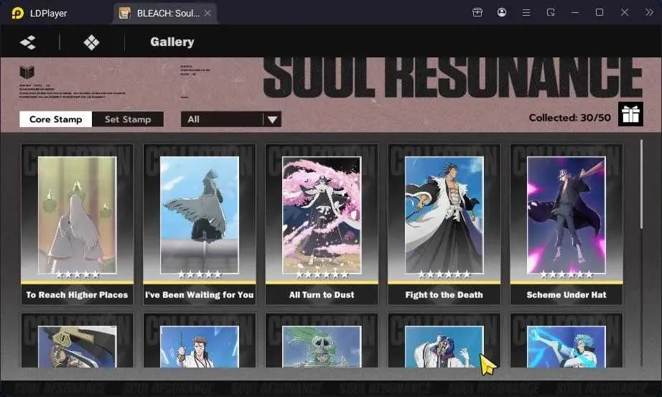Click the 'Fight to the Death' label
The image size is (662, 397).
[x=444, y=295]
